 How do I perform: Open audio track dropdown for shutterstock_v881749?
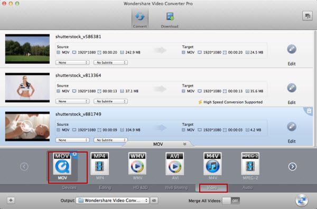pos(72,140)
